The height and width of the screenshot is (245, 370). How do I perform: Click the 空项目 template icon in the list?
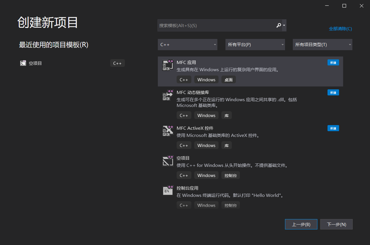168,161
